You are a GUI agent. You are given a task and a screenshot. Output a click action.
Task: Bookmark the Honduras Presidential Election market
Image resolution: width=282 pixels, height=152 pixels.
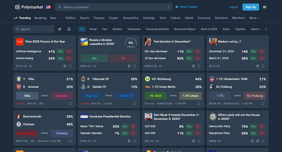[x=135, y=141]
